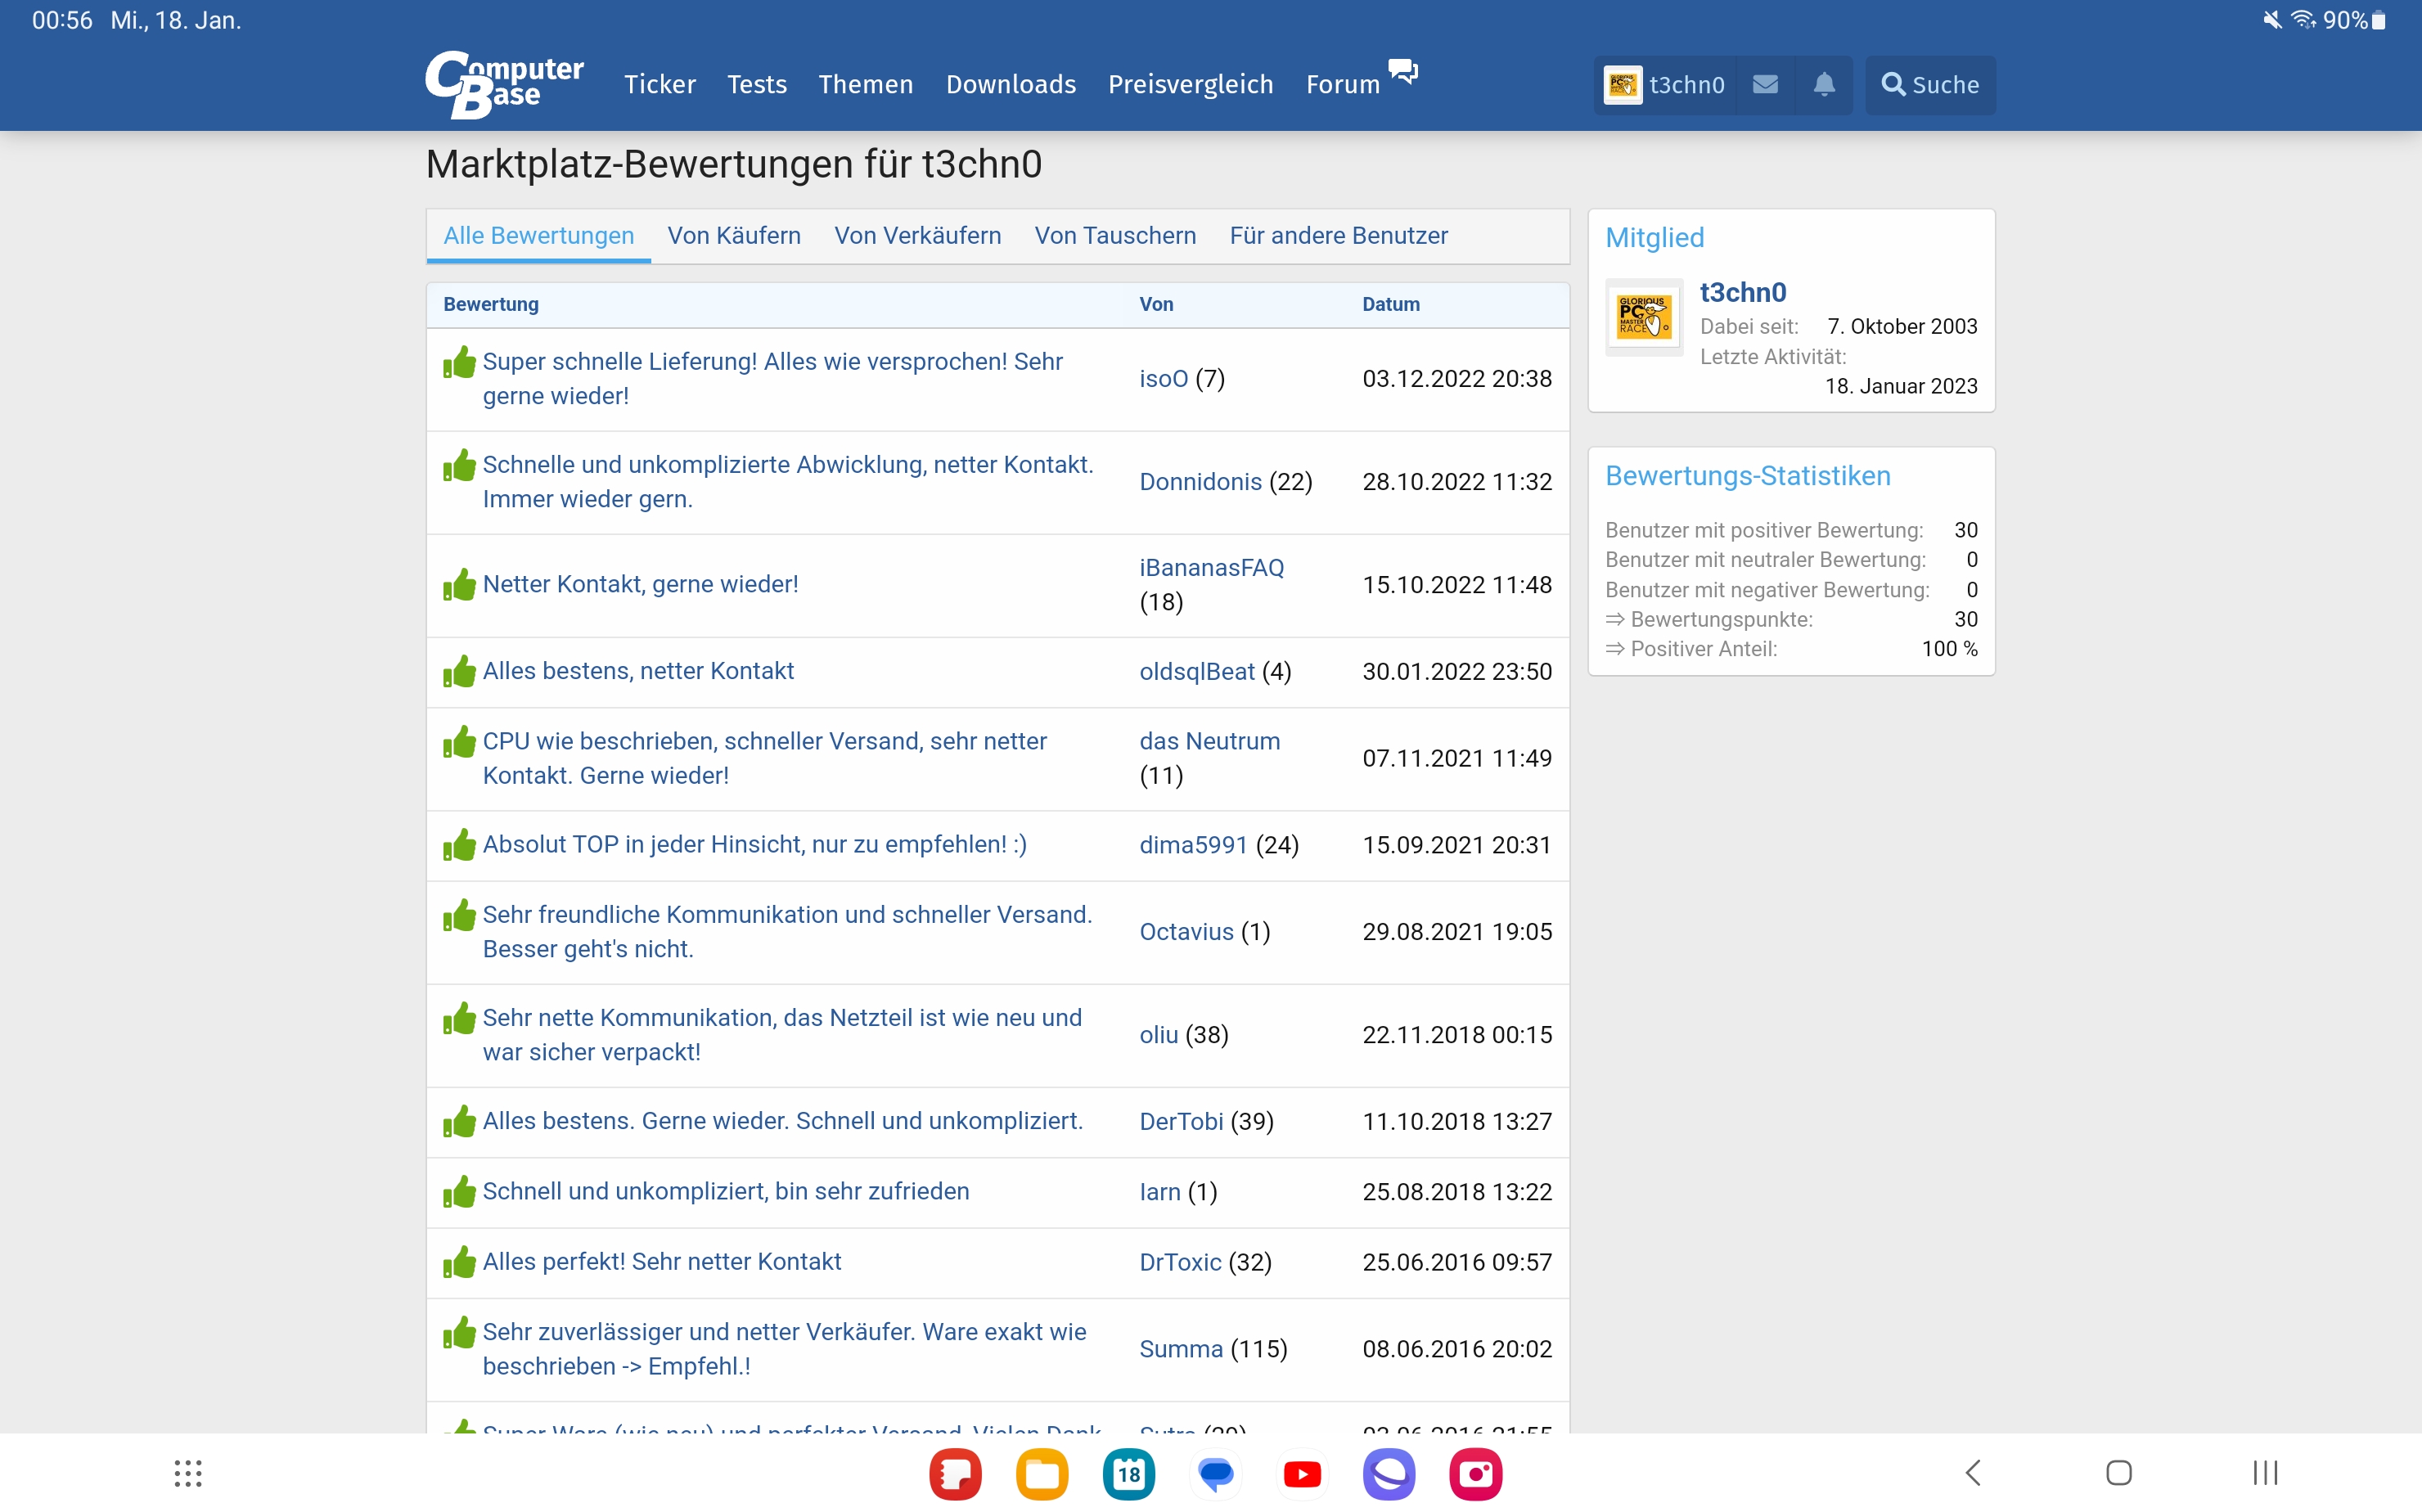Tap the Android back navigation arrow

[1973, 1472]
